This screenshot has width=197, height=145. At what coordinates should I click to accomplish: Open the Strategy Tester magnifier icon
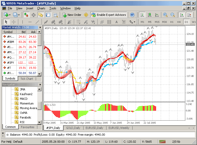(x=55, y=15)
